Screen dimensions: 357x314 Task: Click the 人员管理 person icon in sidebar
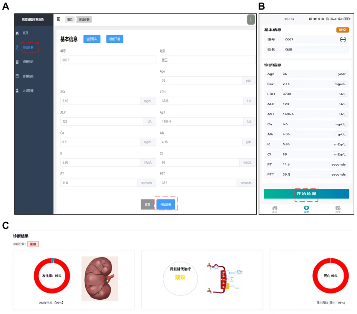(x=17, y=91)
